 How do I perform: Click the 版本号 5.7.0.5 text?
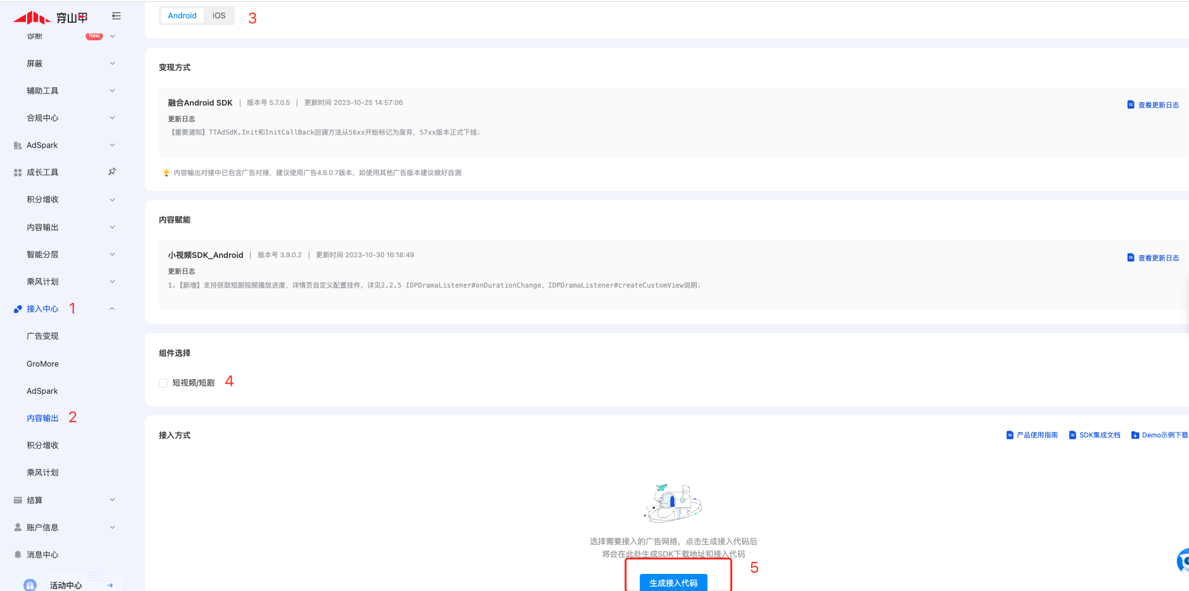tap(268, 102)
